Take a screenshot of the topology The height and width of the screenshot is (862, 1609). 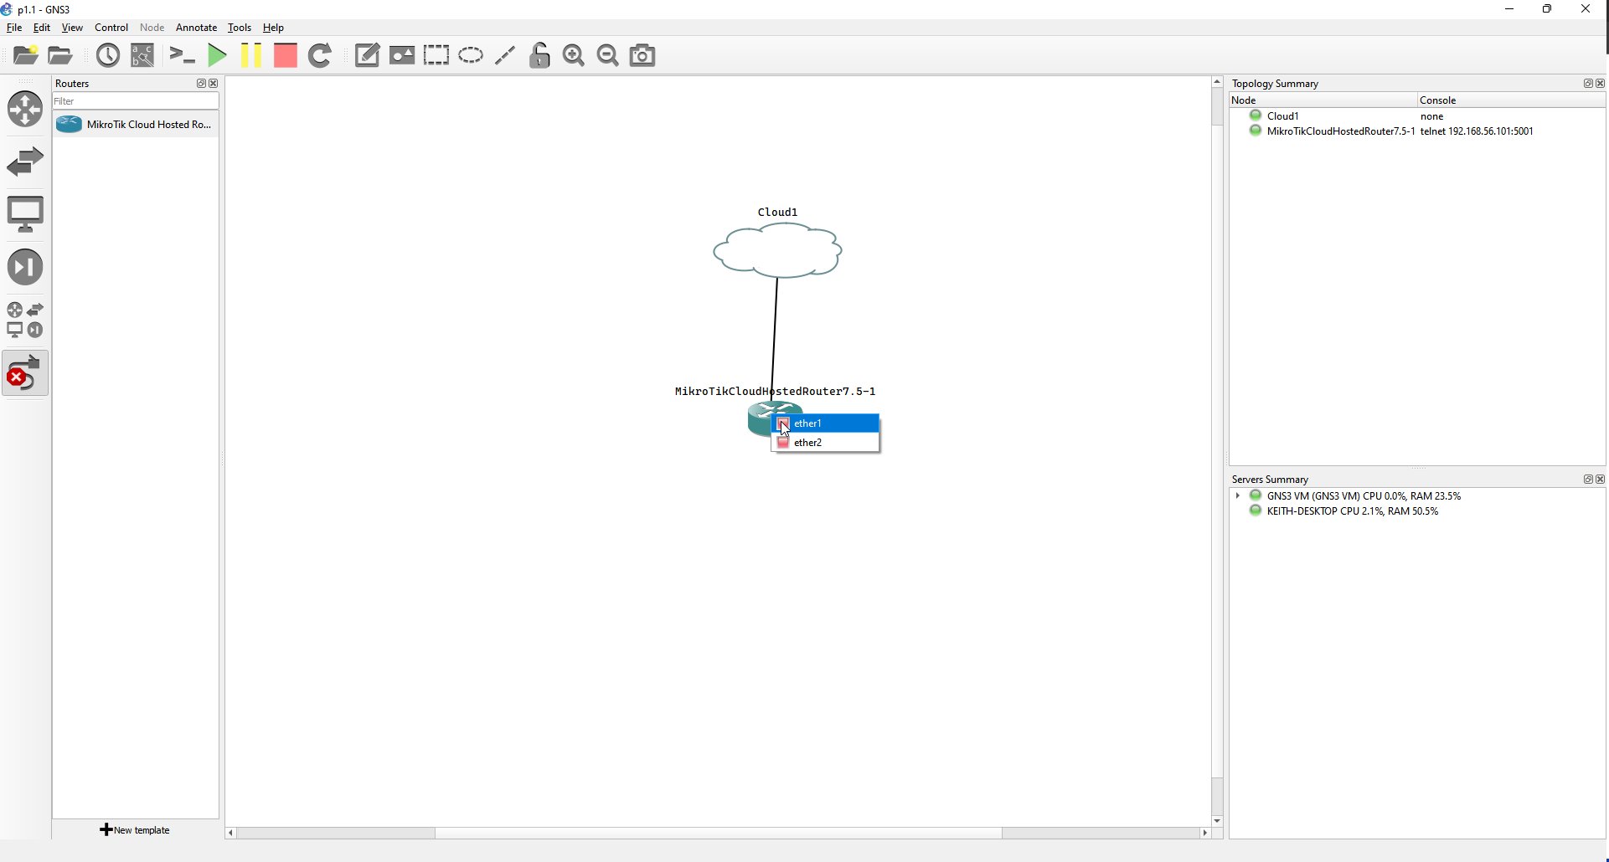point(642,55)
